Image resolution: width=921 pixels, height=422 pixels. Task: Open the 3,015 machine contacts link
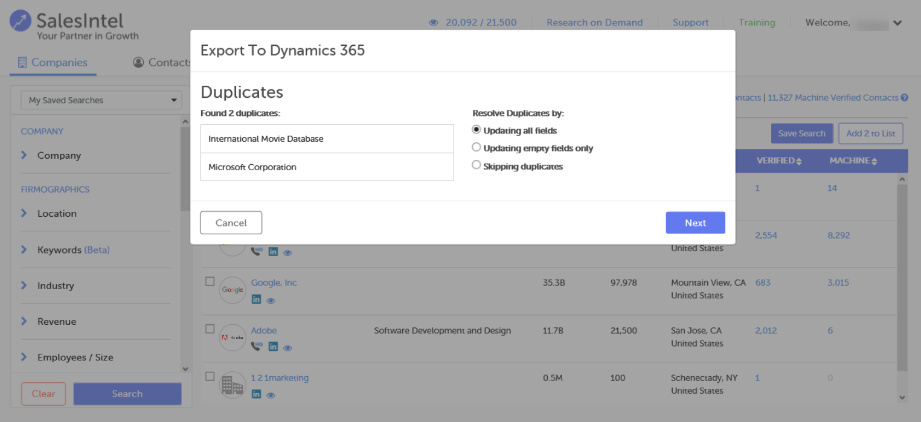838,283
